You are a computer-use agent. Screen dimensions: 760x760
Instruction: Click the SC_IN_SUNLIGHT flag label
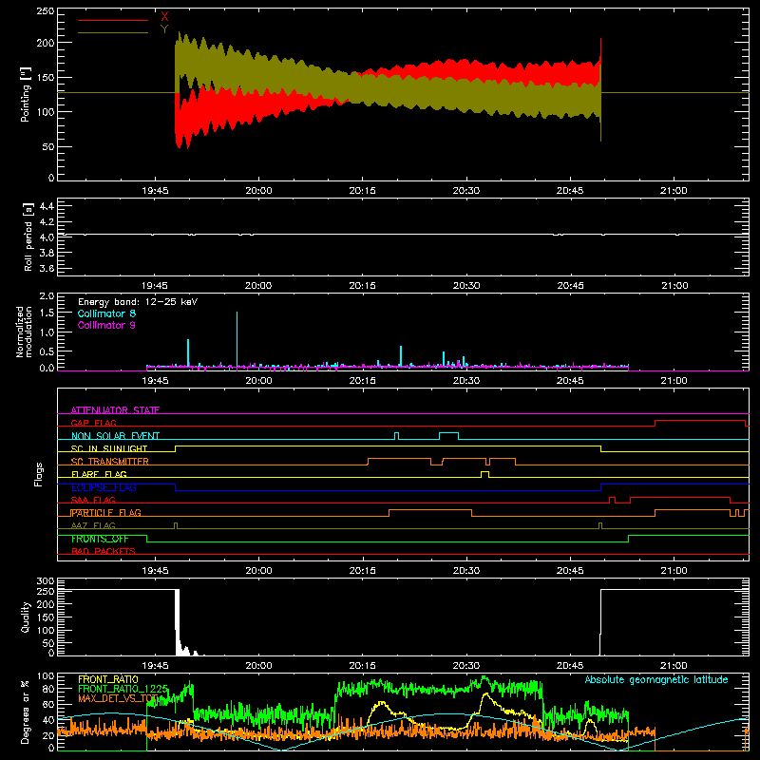109,448
